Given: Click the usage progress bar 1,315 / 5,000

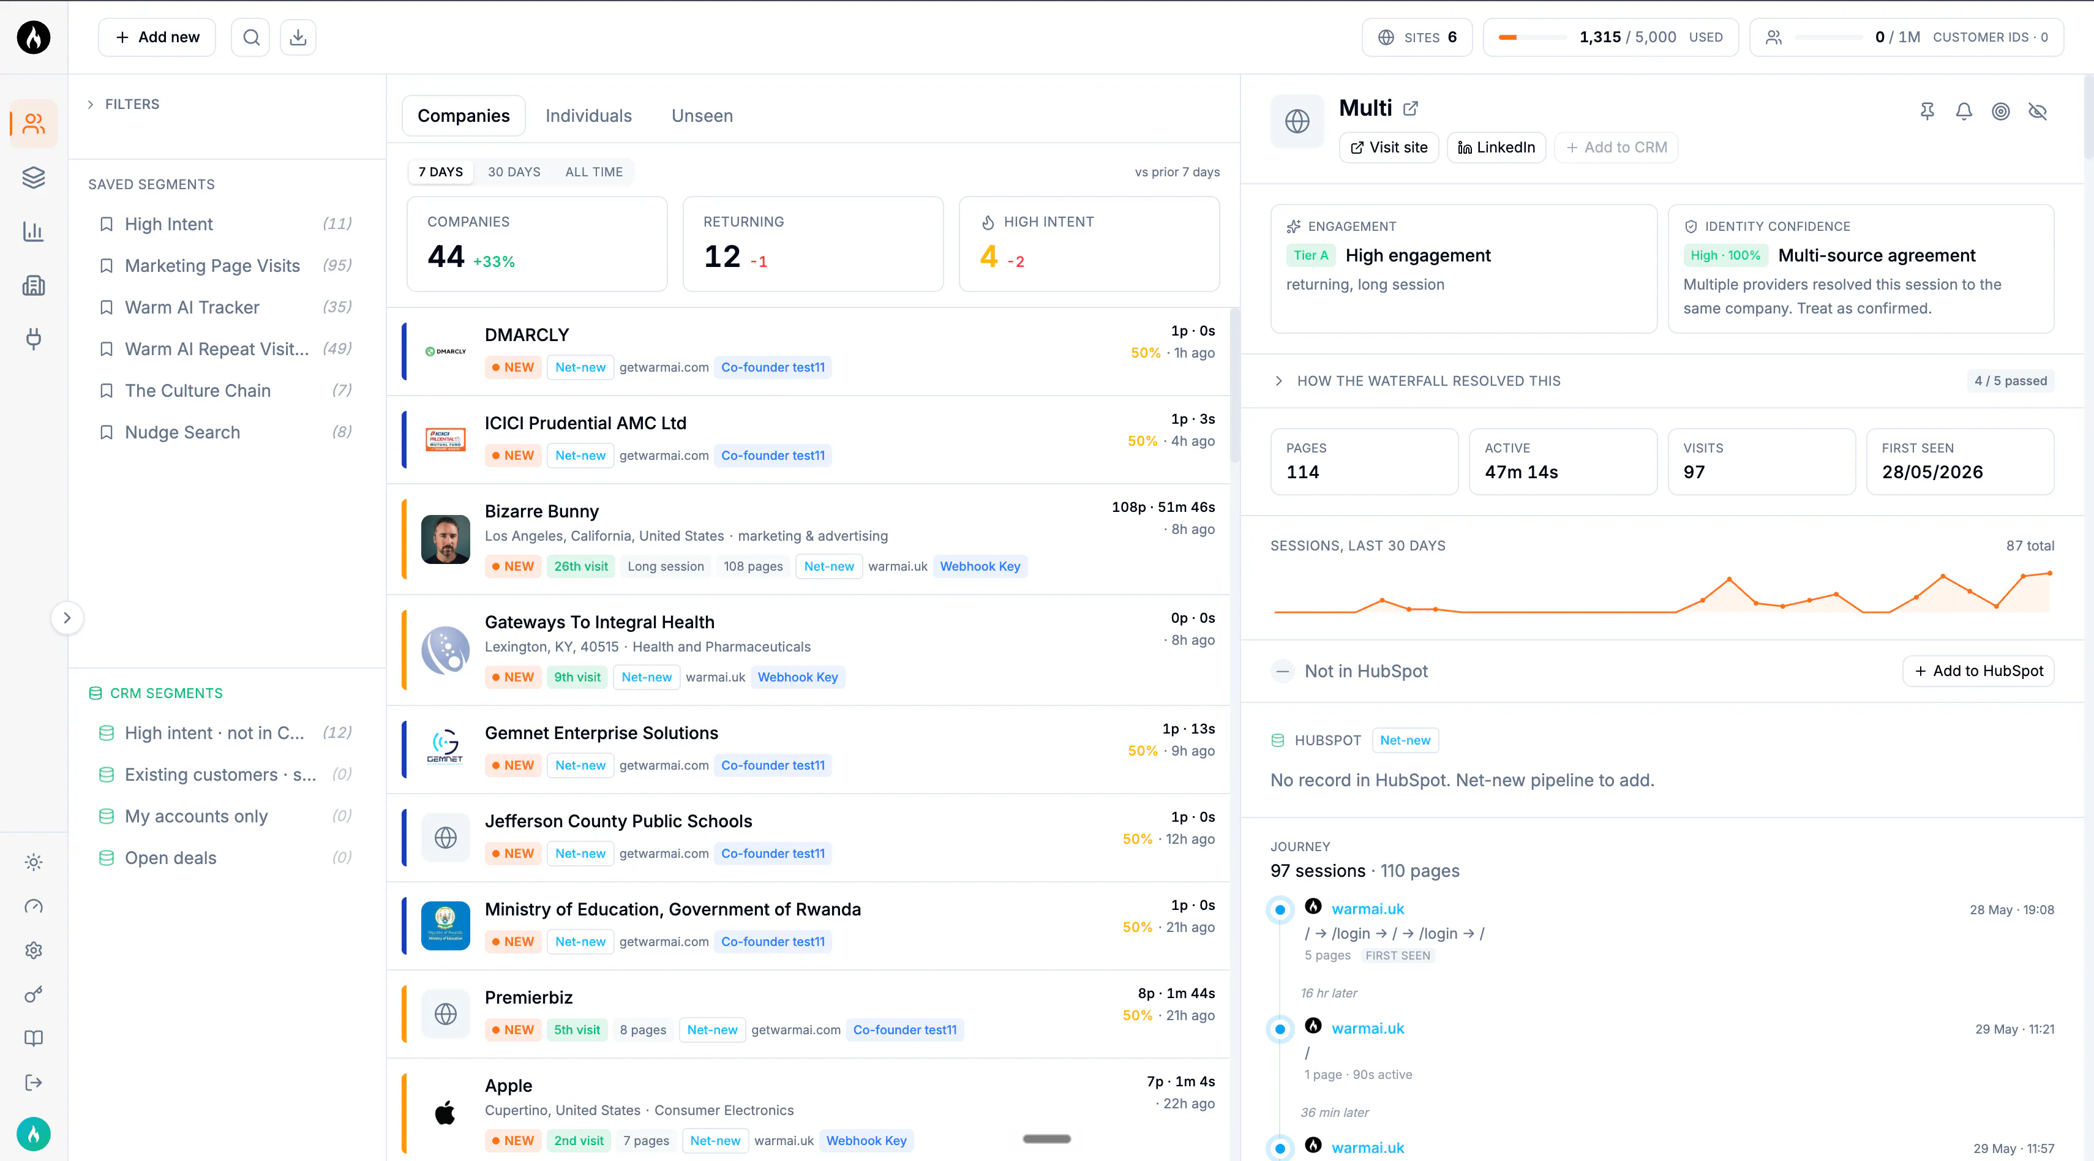Looking at the screenshot, I should (x=1533, y=37).
